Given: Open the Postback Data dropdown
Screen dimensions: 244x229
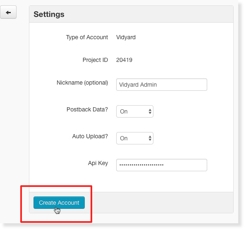Looking at the screenshot, I should coord(135,111).
